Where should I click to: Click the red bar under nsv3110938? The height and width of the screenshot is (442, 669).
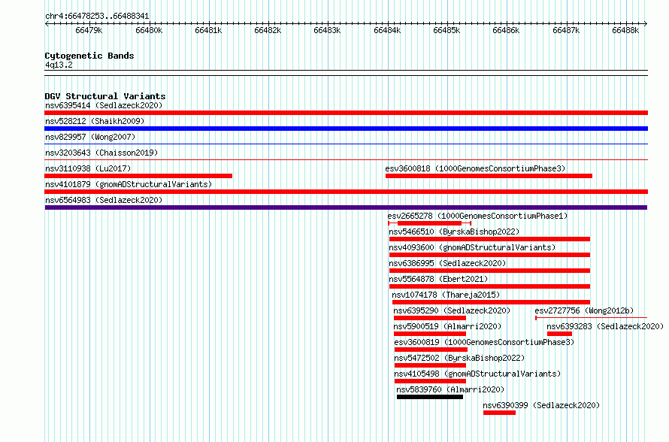tap(138, 176)
